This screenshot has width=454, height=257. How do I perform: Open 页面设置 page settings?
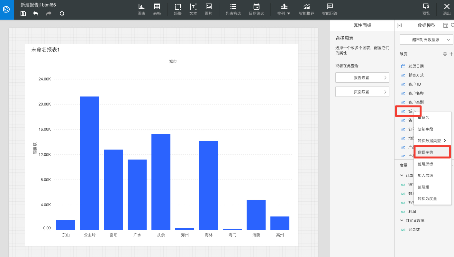pos(362,92)
